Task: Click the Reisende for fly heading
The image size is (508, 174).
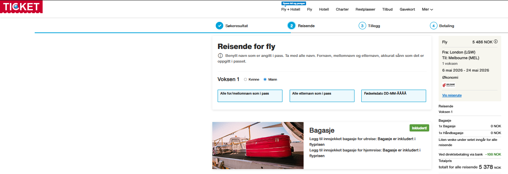Action: coord(247,47)
